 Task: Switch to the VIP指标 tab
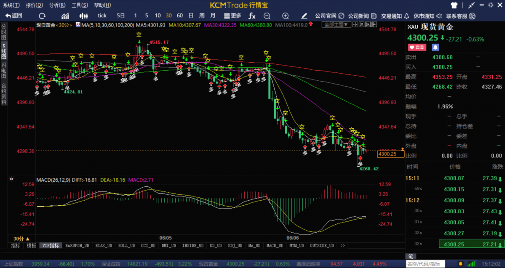click(x=51, y=245)
